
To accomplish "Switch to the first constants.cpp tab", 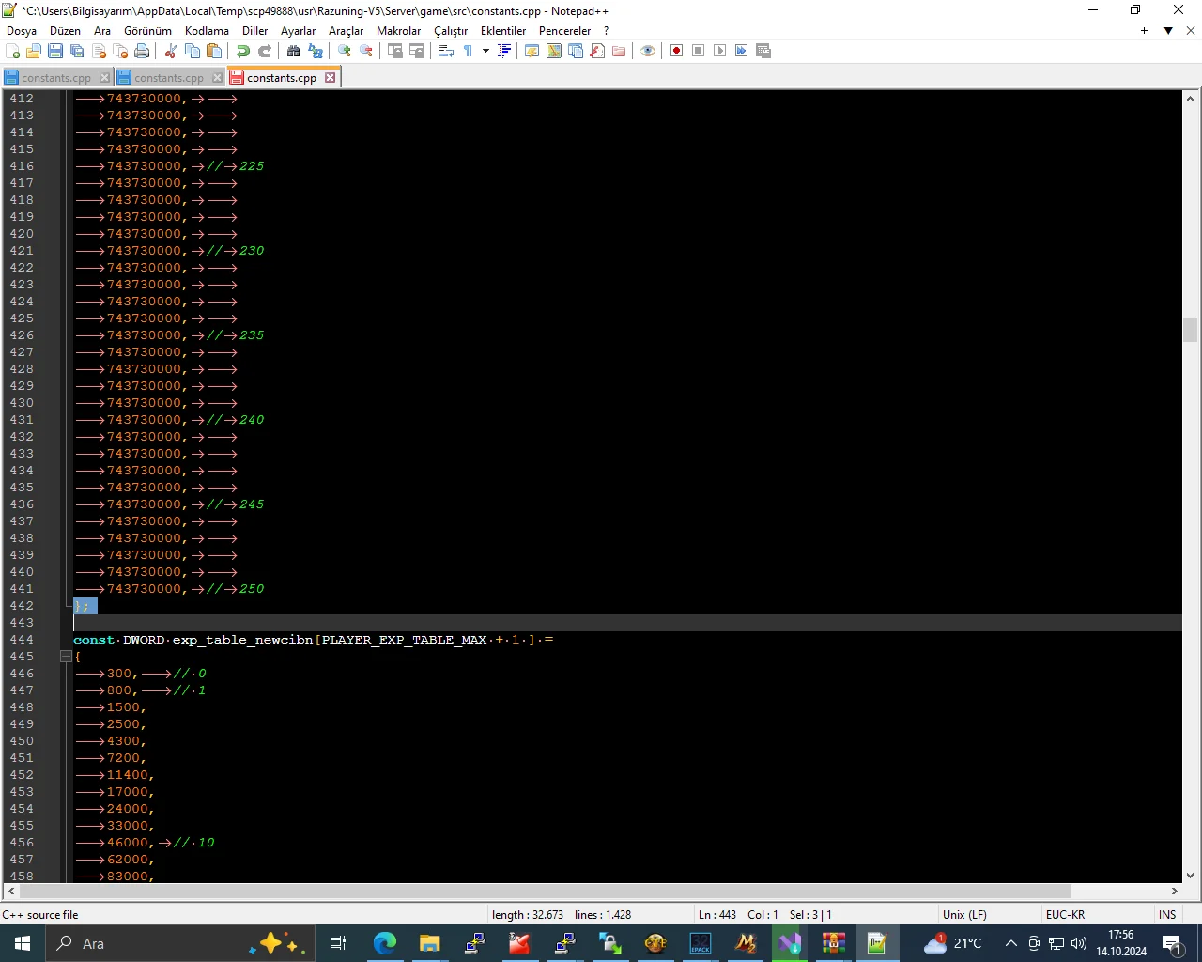I will [x=56, y=78].
